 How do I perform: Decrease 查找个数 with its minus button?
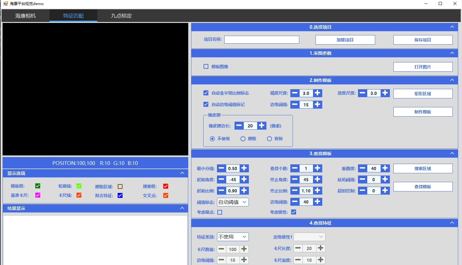pyautogui.click(x=295, y=168)
